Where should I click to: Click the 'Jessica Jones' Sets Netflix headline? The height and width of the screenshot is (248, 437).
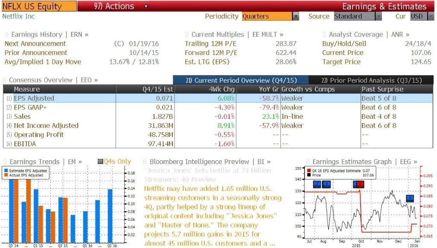(x=208, y=175)
